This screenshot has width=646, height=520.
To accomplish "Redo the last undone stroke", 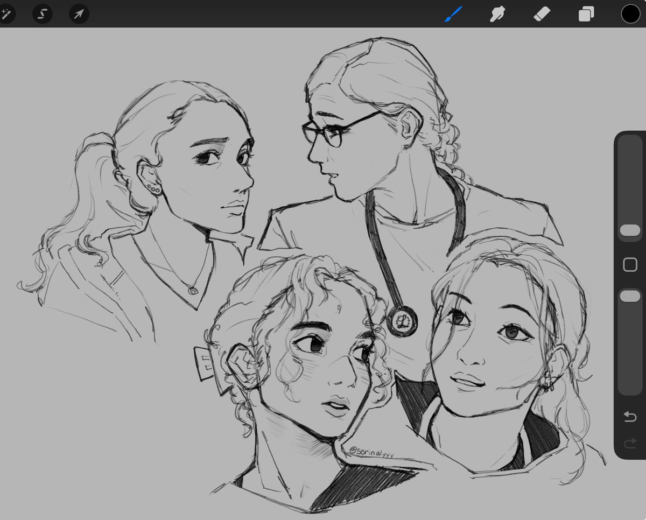I will (x=630, y=444).
